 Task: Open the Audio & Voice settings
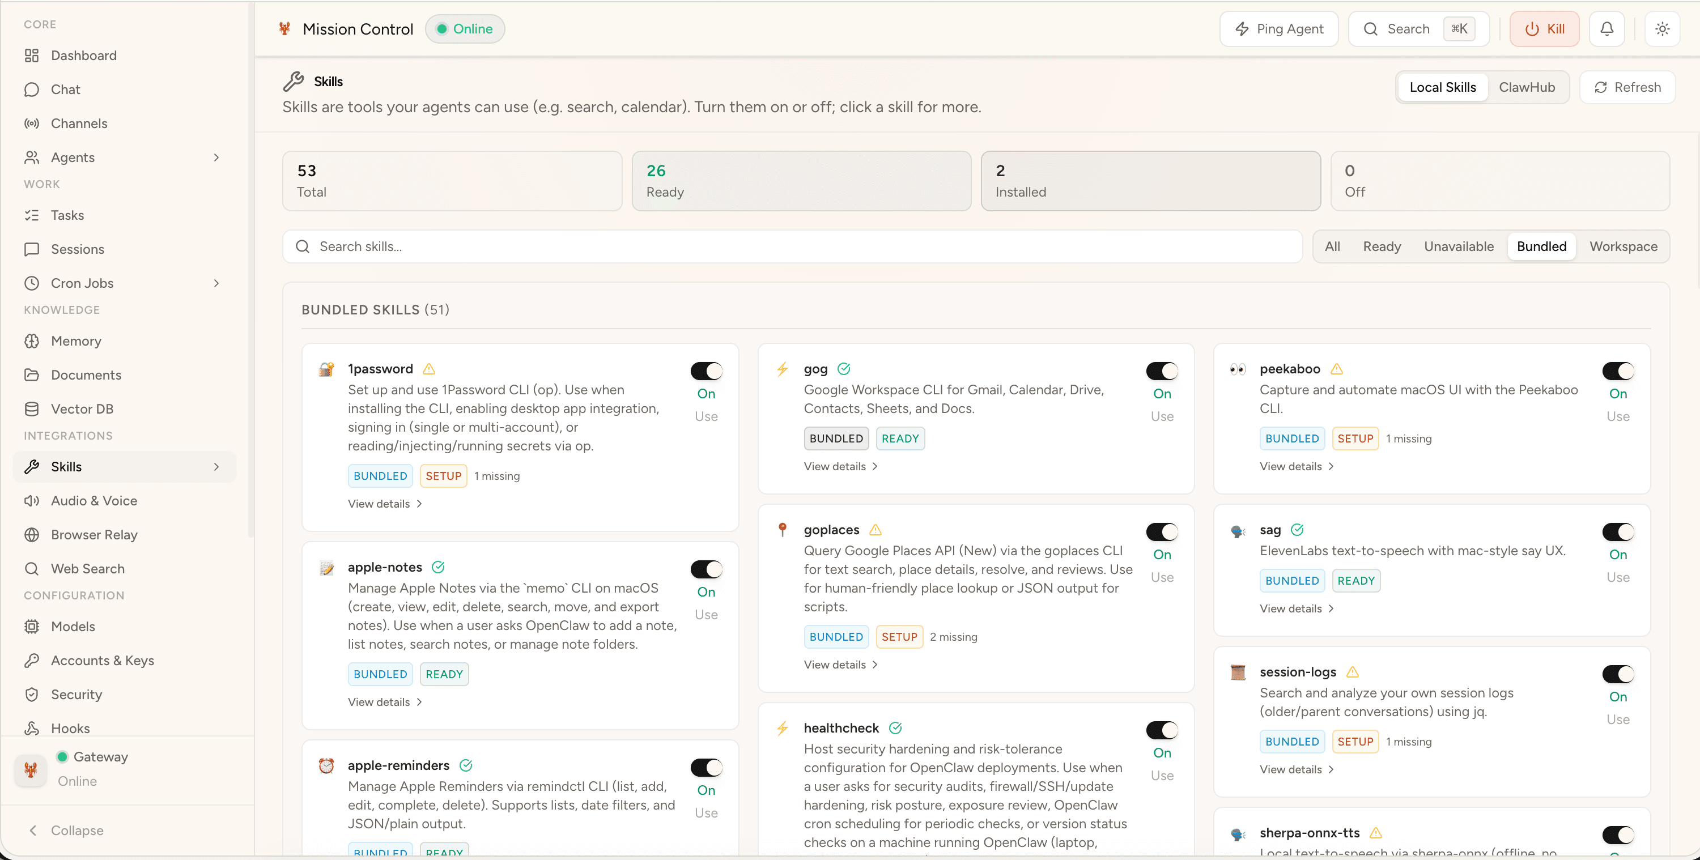93,500
